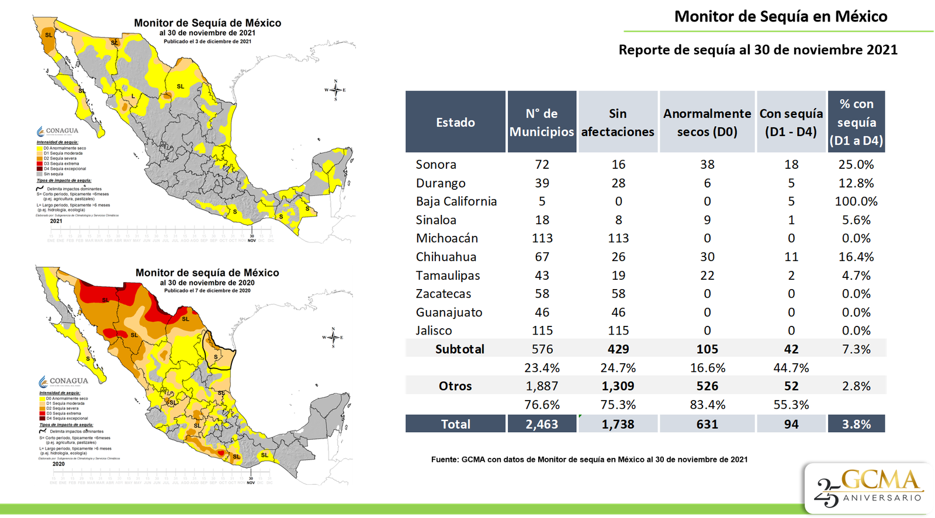The height and width of the screenshot is (518, 935).
Task: Click the 44.7% share value
Action: coord(791,368)
